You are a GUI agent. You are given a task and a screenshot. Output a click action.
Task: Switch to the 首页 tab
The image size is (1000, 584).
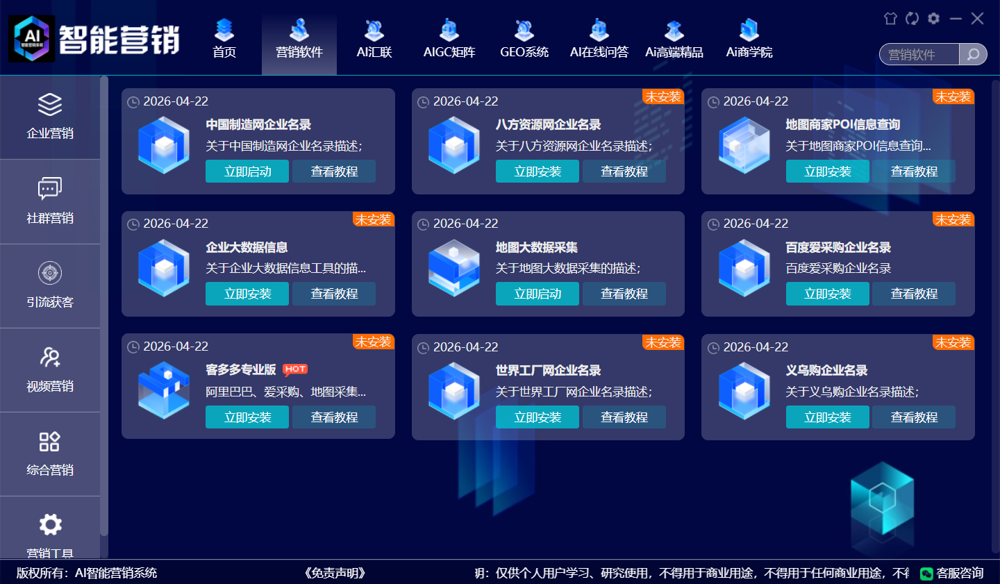click(x=224, y=39)
